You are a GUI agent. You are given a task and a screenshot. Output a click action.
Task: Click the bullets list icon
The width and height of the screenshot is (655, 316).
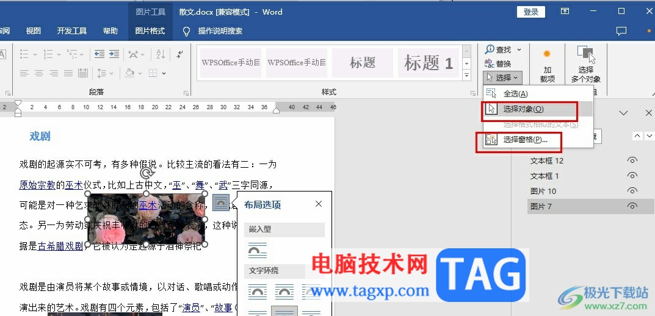pyautogui.click(x=24, y=54)
